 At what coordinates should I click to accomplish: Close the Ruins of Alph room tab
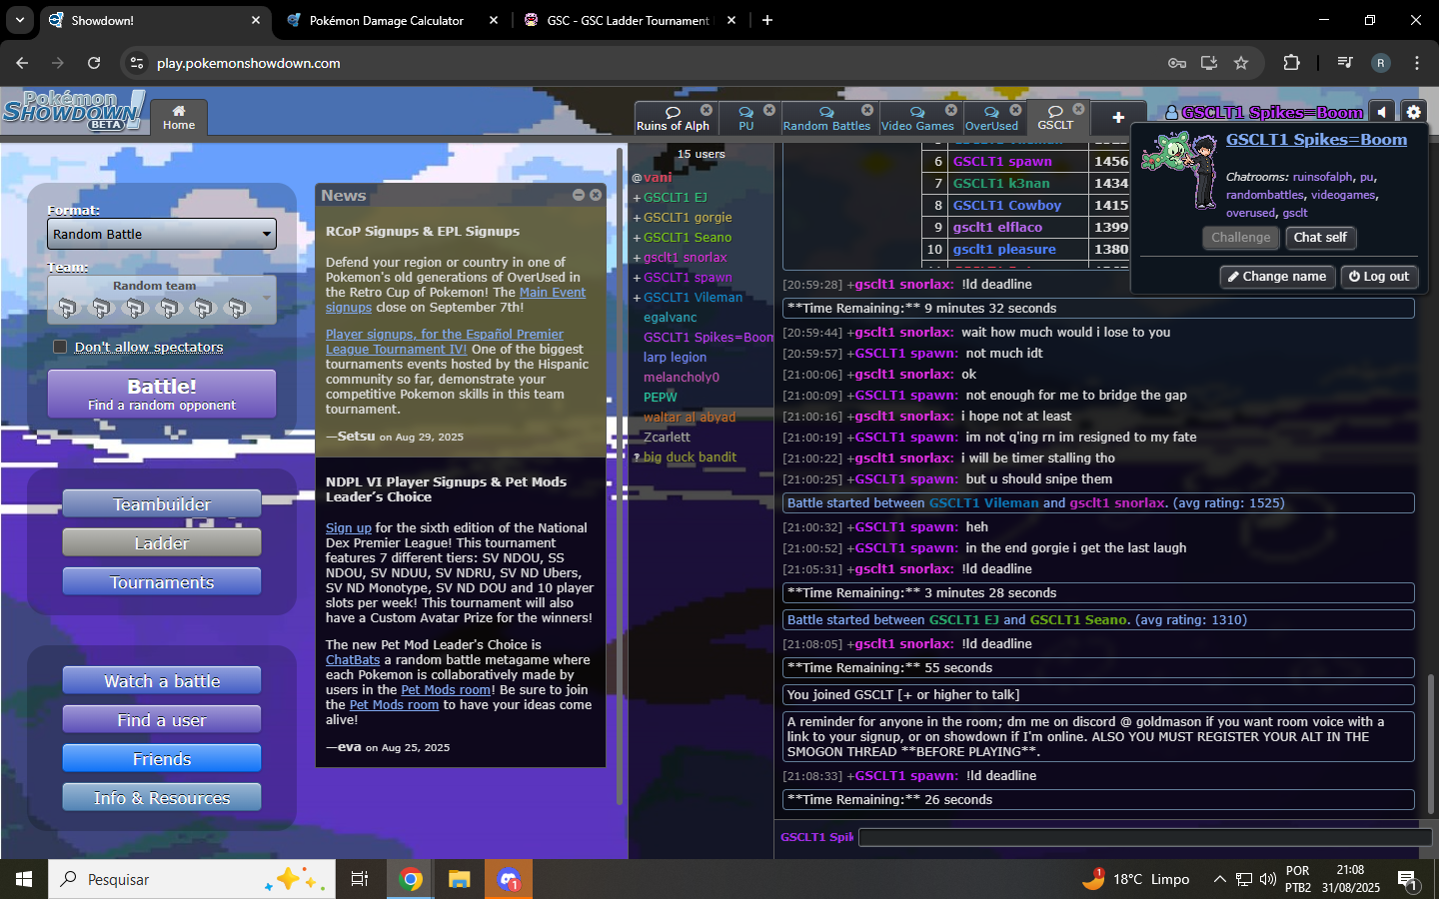pyautogui.click(x=707, y=110)
